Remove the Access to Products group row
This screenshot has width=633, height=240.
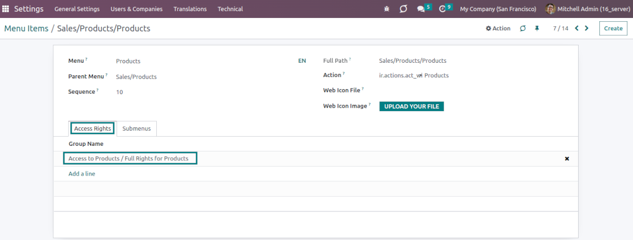(x=567, y=159)
